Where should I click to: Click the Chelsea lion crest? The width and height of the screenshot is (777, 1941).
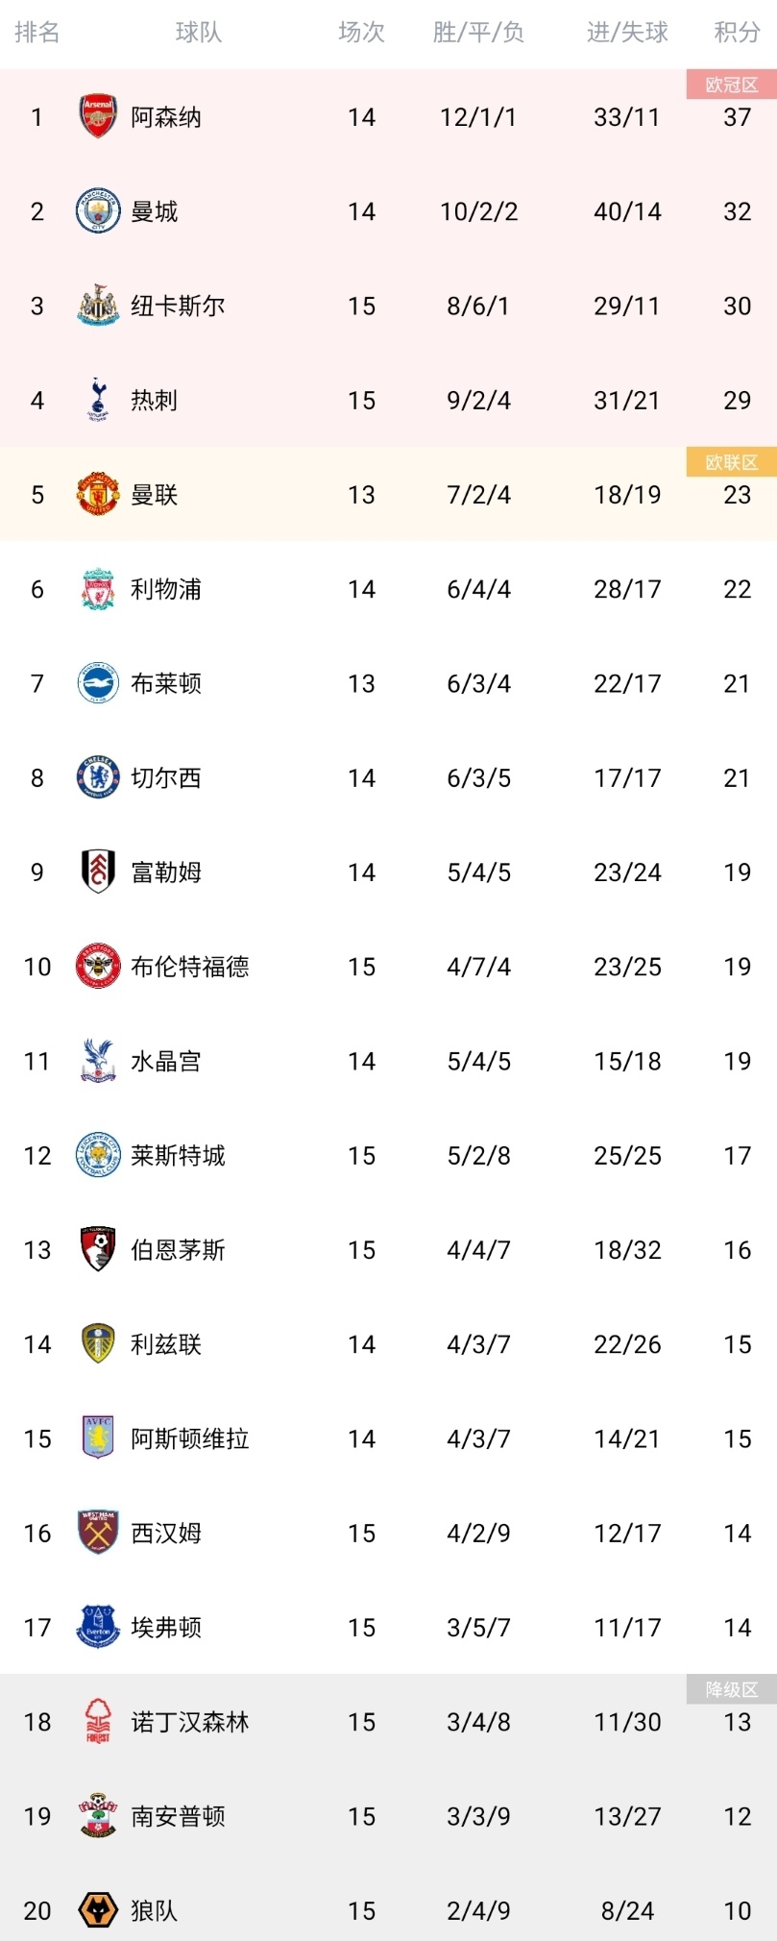[x=98, y=777]
